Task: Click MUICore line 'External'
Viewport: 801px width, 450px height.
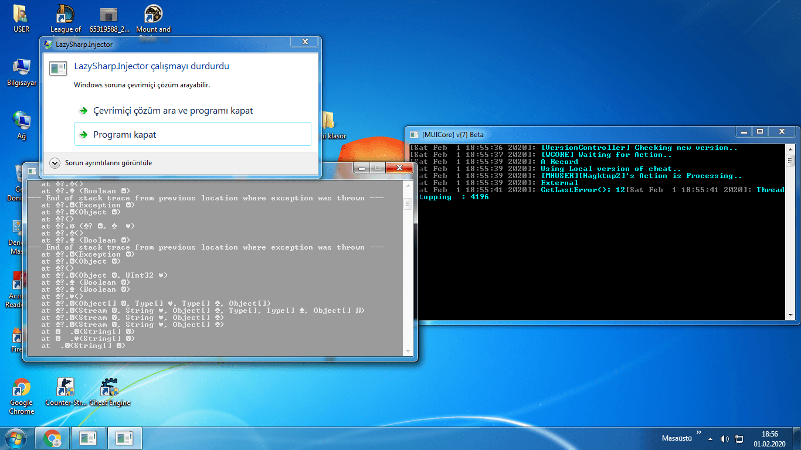Action: (x=559, y=183)
